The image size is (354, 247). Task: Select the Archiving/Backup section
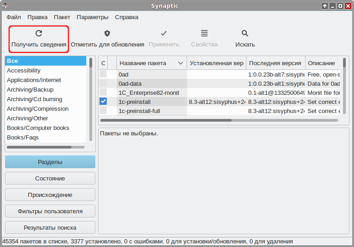(x=46, y=90)
